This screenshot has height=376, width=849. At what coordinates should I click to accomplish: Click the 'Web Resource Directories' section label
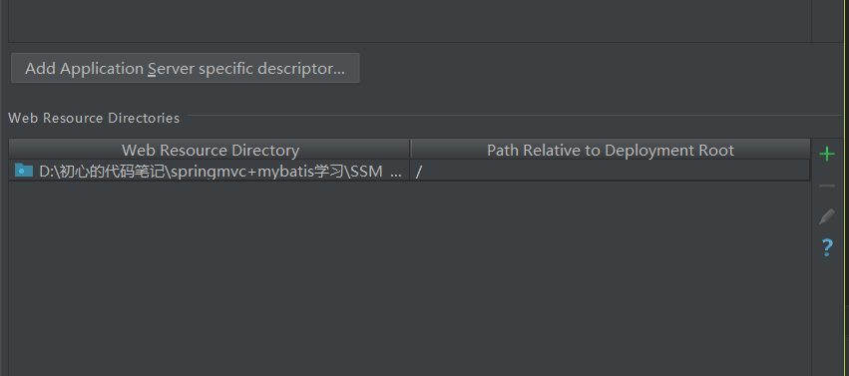(x=94, y=118)
